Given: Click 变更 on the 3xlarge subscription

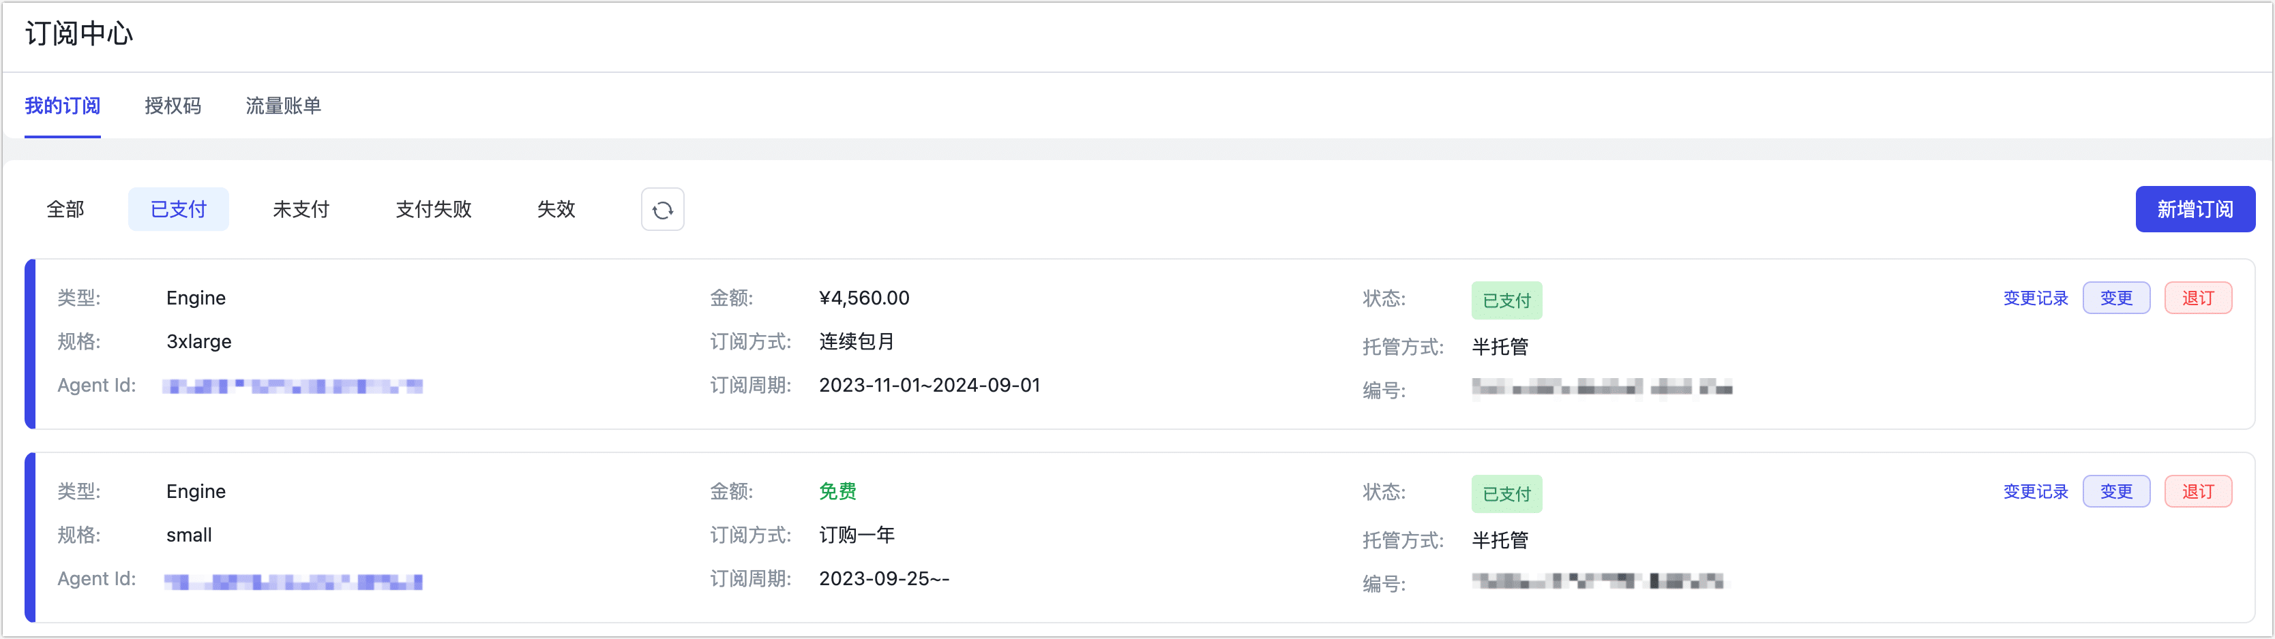Looking at the screenshot, I should pos(2116,298).
